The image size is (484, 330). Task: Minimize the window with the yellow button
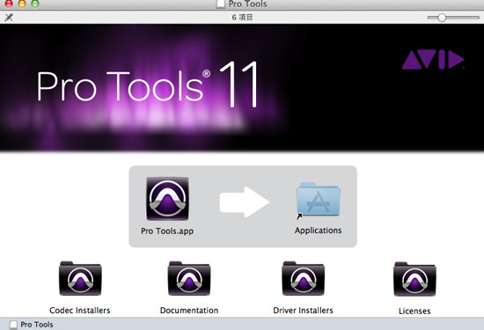coord(22,4)
